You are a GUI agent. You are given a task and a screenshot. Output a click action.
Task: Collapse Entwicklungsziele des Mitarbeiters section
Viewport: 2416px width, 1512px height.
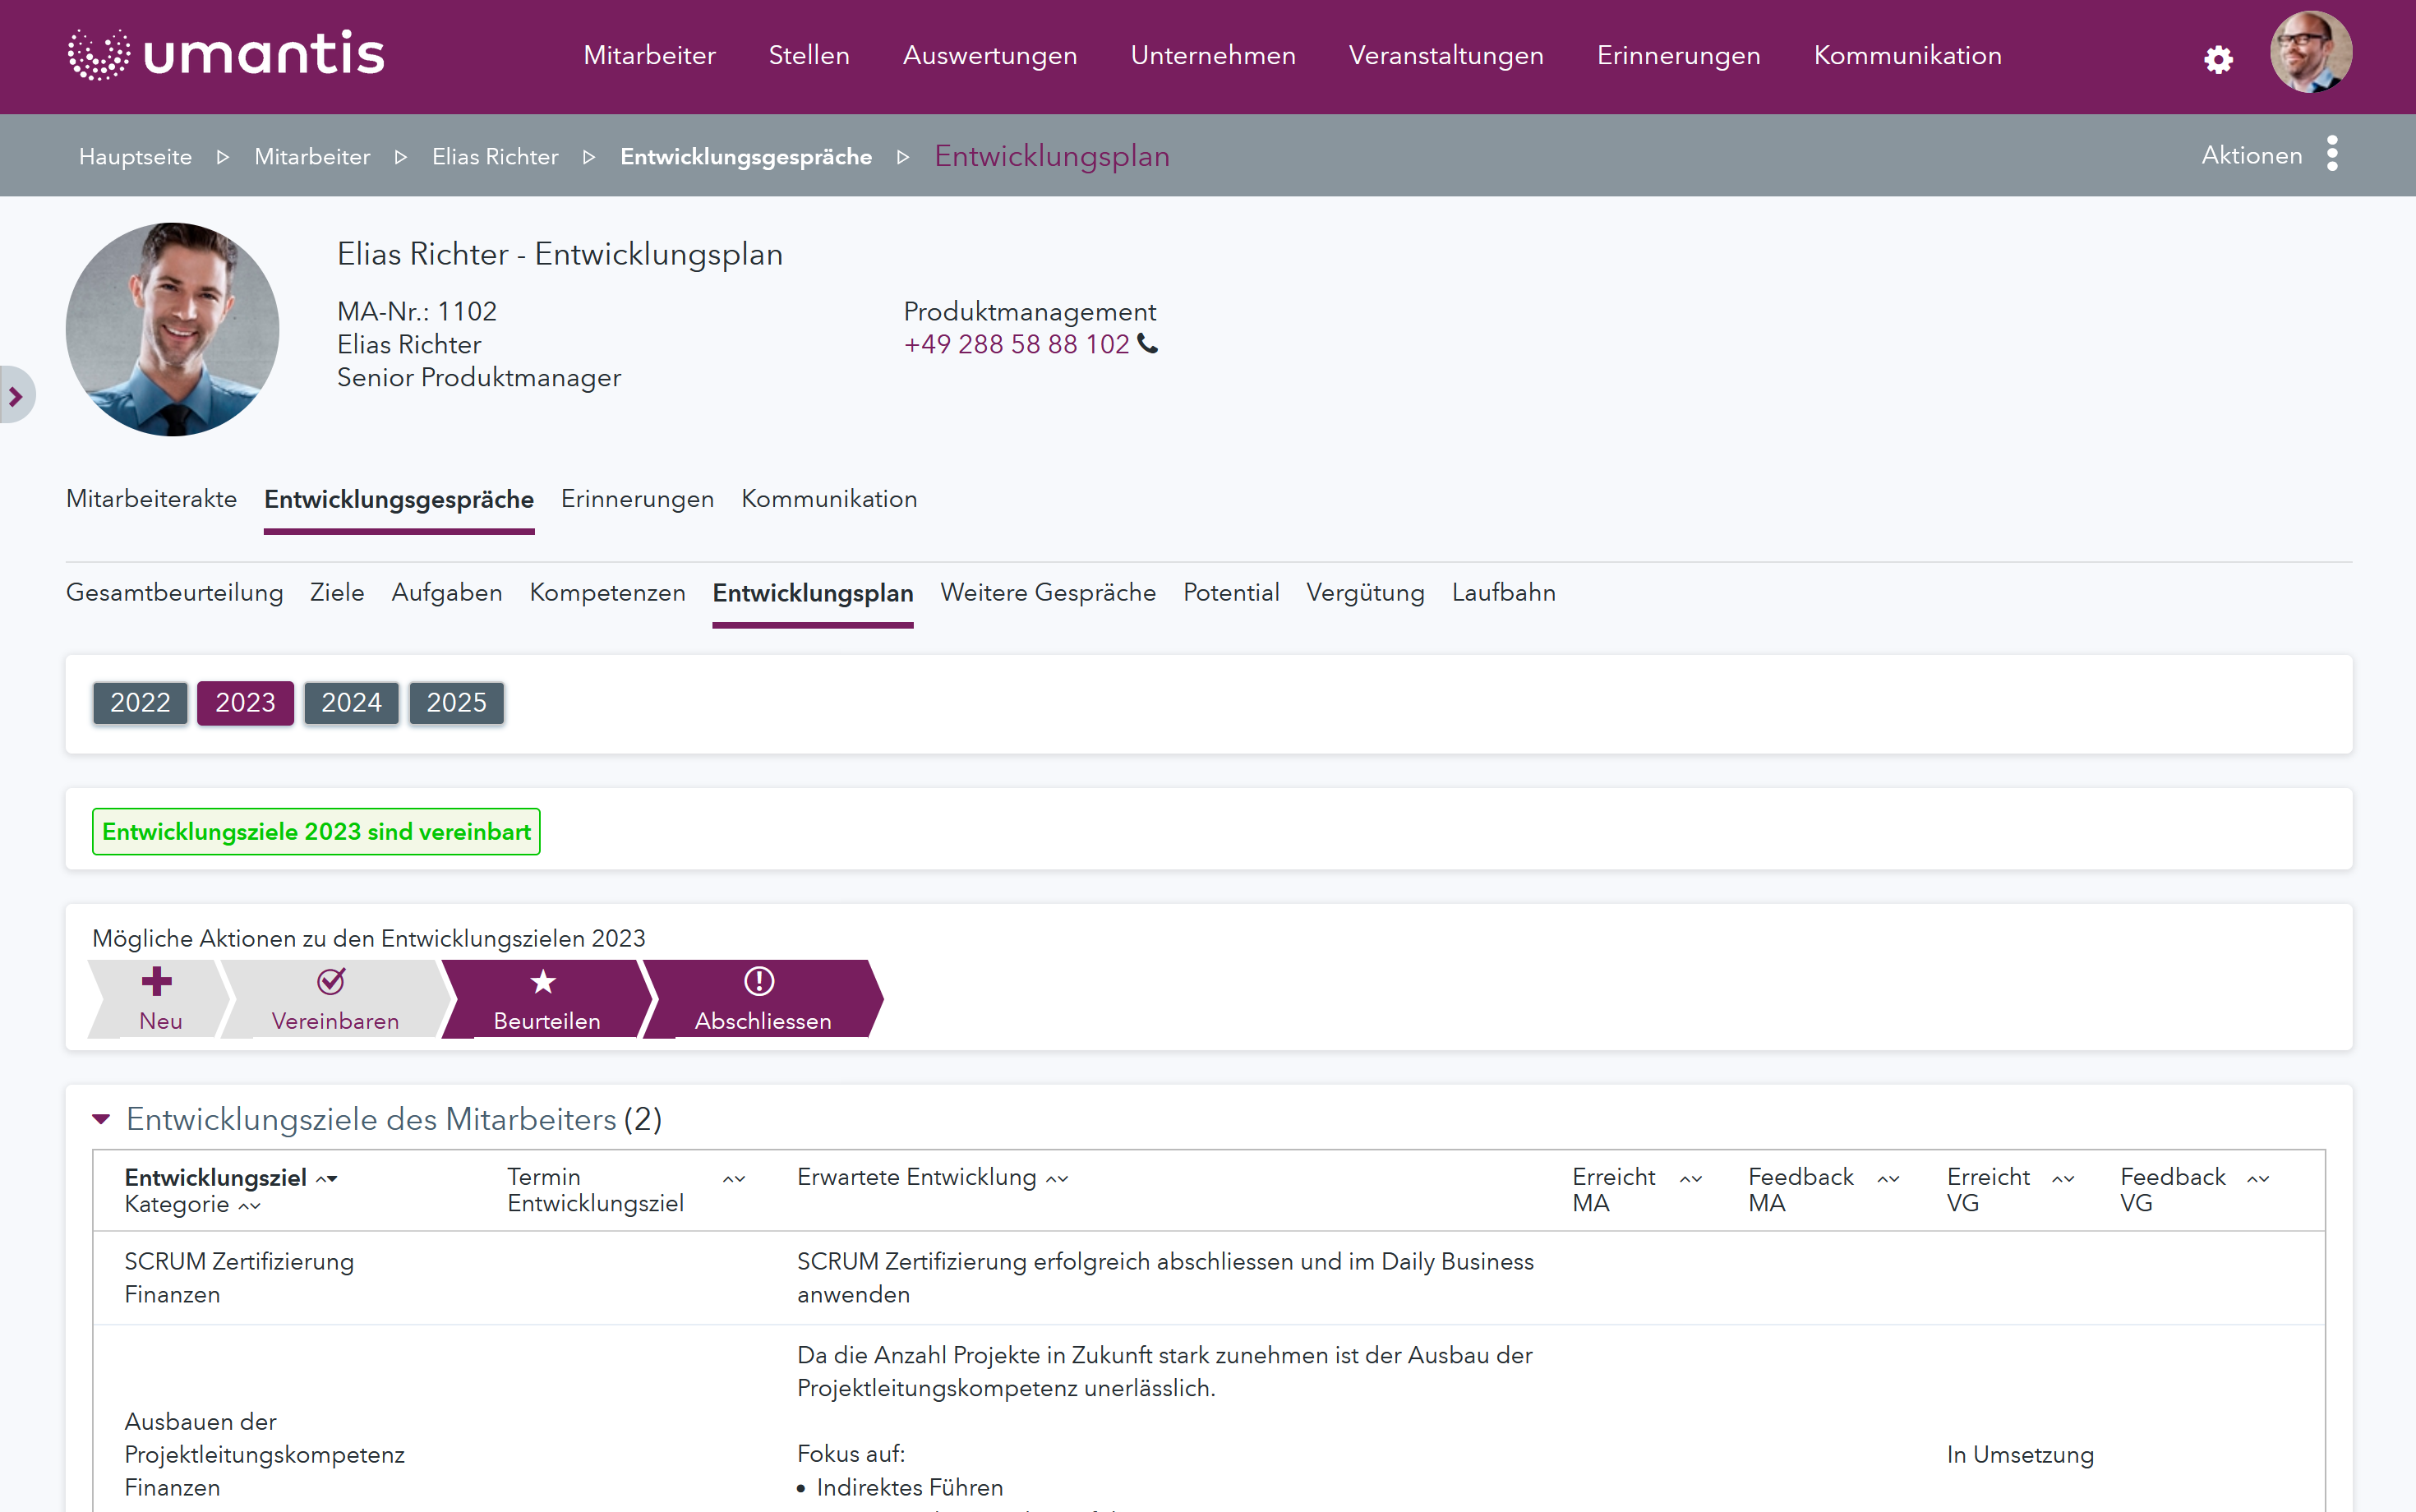tap(101, 1119)
